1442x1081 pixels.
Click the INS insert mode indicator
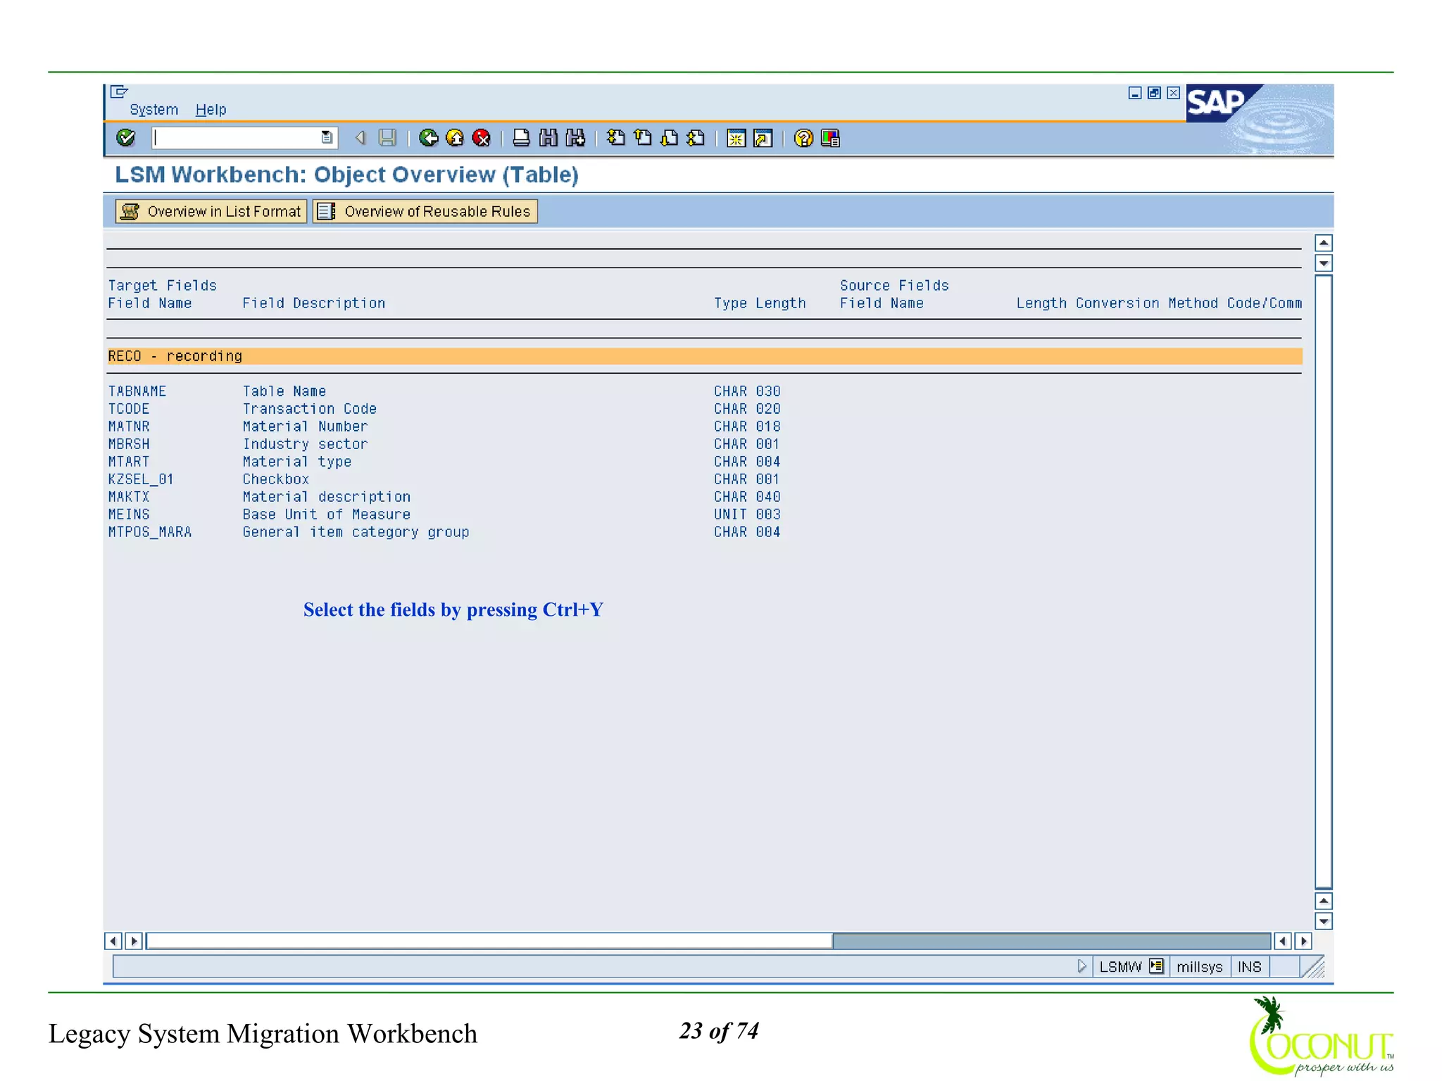pyautogui.click(x=1250, y=967)
